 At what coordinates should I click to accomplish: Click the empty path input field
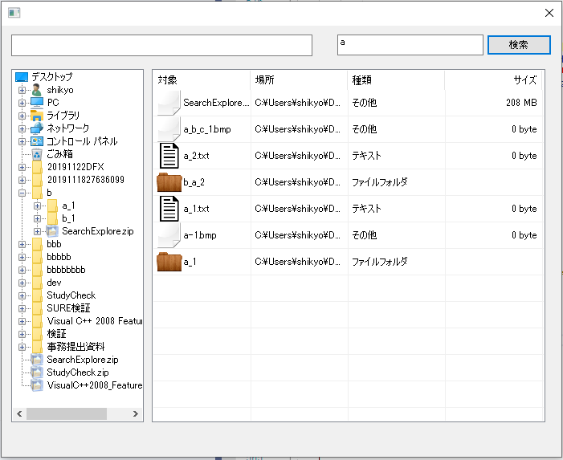click(x=161, y=45)
